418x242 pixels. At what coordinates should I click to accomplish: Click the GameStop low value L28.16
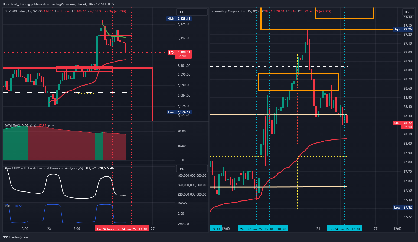291,11
